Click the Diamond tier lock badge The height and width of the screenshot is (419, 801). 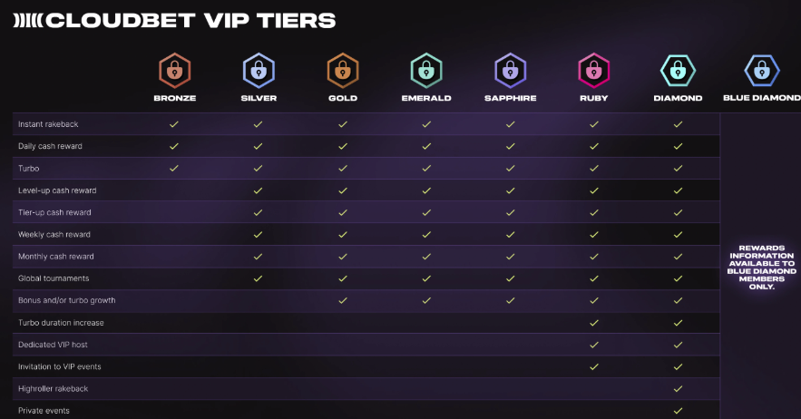tap(678, 69)
